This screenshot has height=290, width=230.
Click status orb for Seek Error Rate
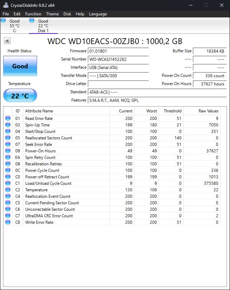coord(8,144)
